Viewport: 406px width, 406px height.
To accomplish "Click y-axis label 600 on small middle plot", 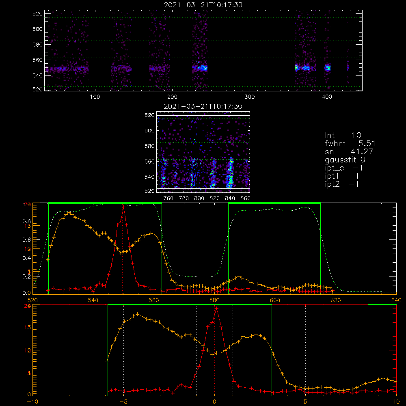I will pyautogui.click(x=150, y=130).
